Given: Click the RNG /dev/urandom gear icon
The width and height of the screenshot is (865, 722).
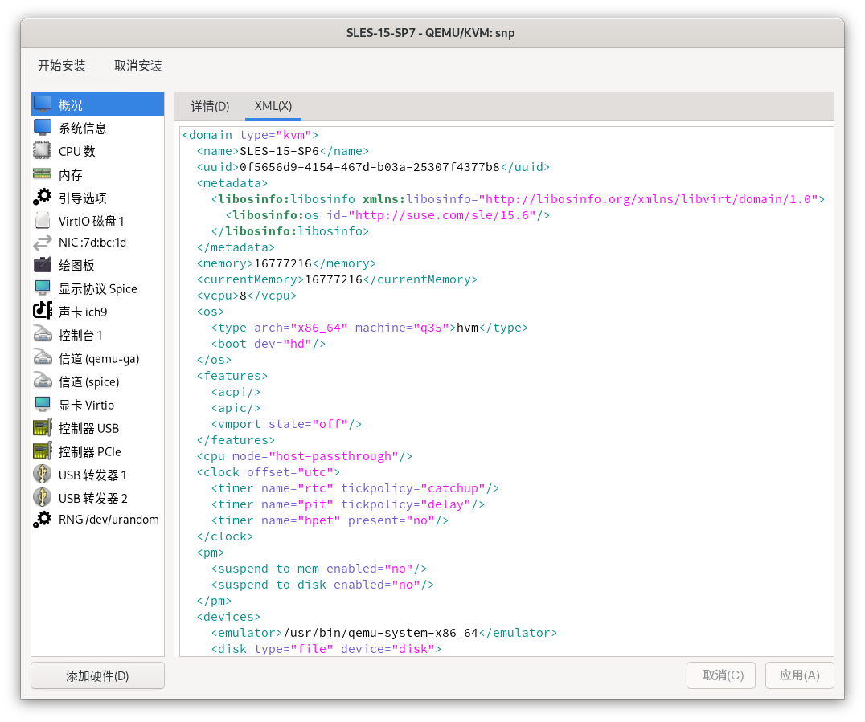Looking at the screenshot, I should (x=43, y=519).
